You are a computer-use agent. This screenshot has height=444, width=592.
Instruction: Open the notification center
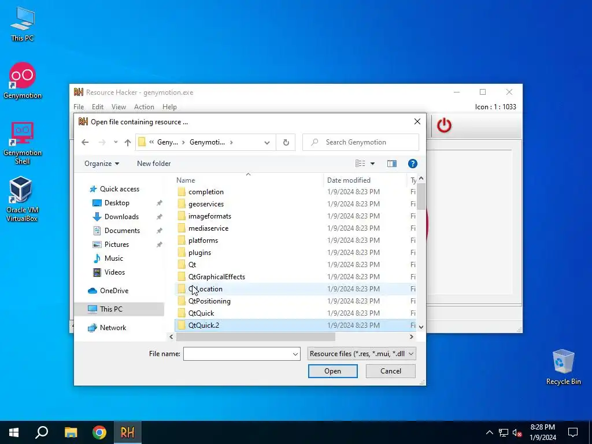click(573, 432)
